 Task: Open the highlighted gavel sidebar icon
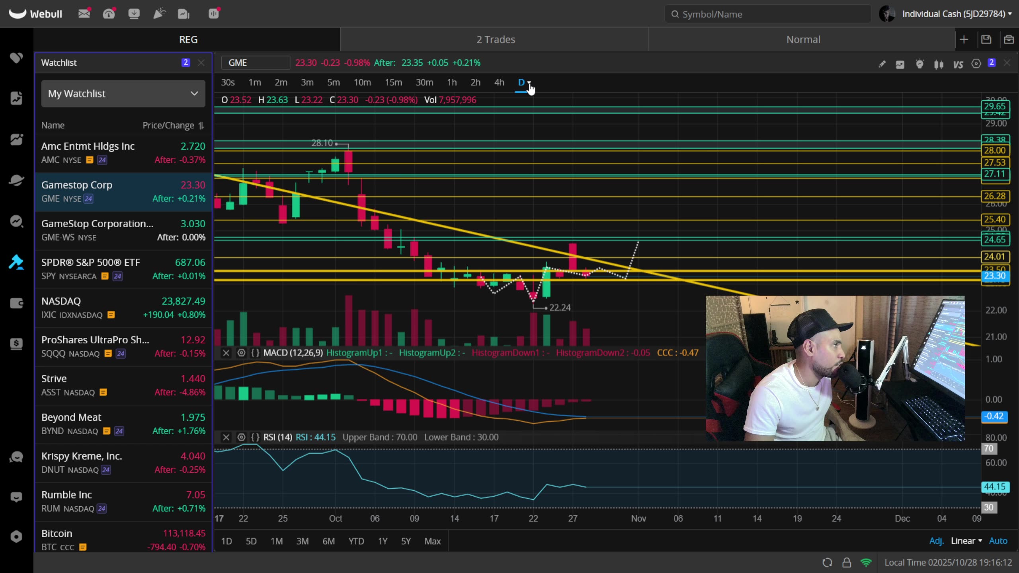[16, 262]
